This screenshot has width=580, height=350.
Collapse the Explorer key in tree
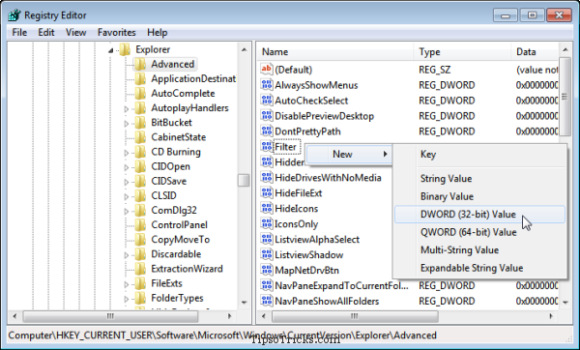[x=110, y=50]
